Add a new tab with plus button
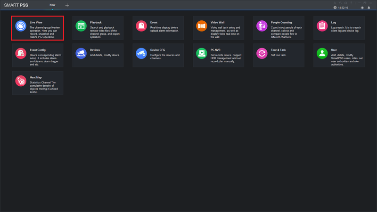The image size is (377, 212). [x=67, y=5]
